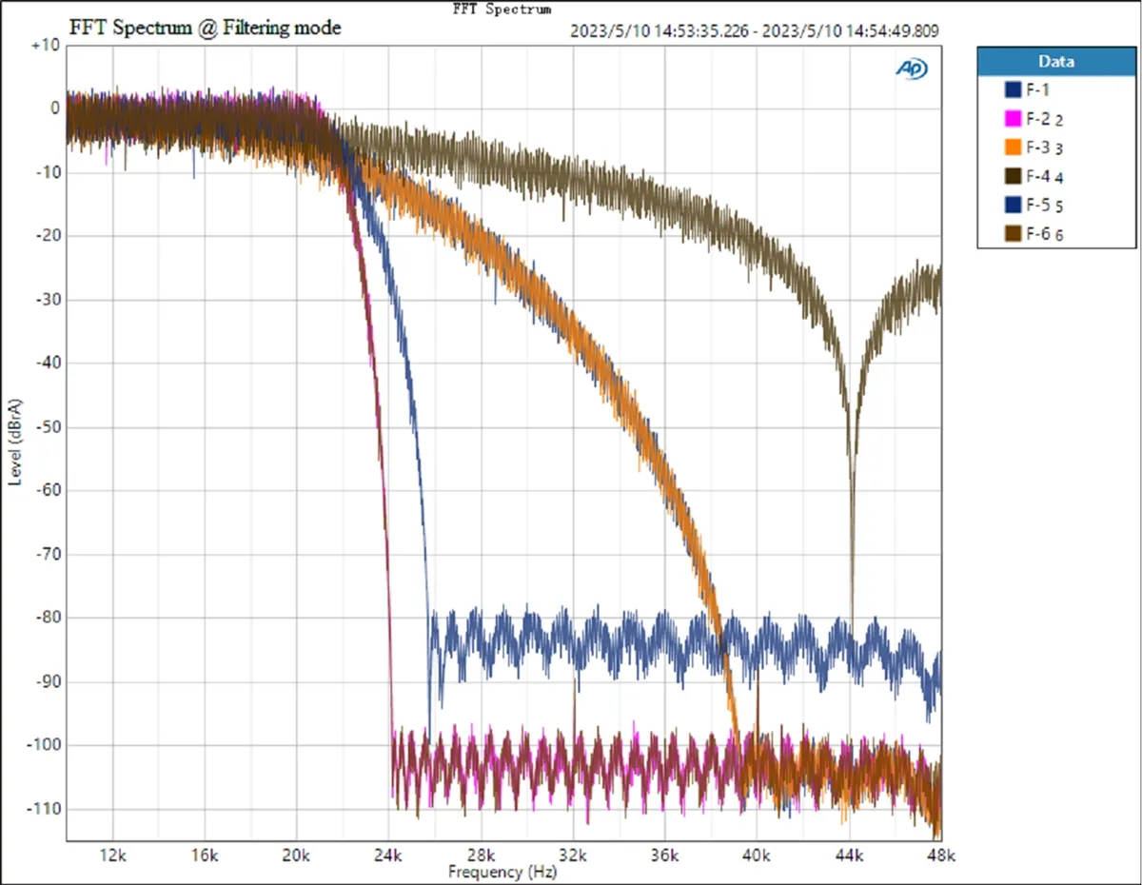Click the F-6 brown legend swatch
The image size is (1142, 885).
click(1013, 233)
